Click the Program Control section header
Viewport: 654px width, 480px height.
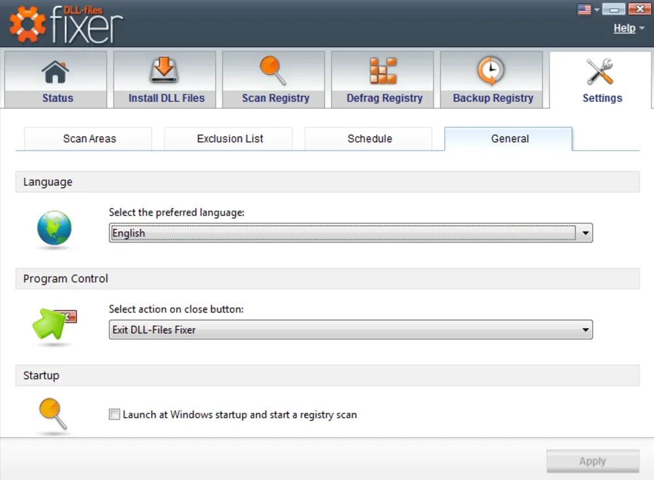328,278
